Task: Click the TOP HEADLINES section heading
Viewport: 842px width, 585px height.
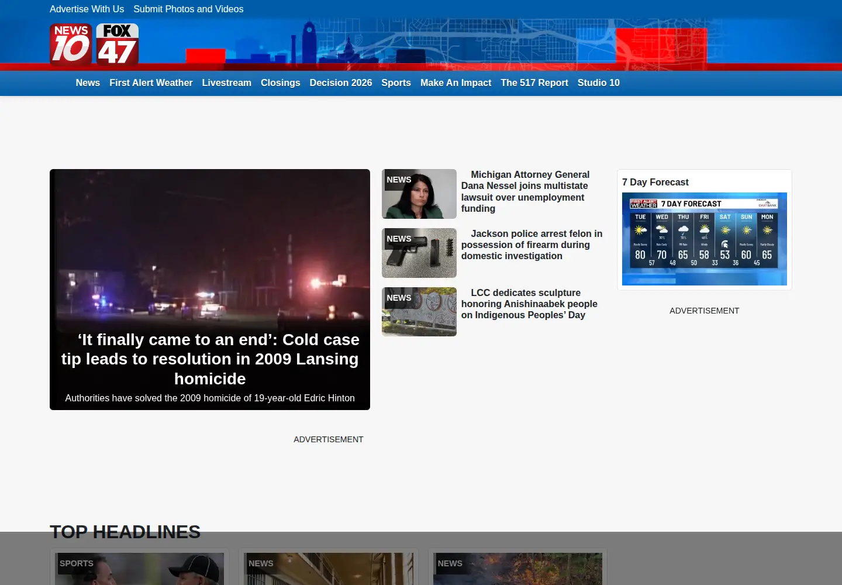Action: [125, 532]
